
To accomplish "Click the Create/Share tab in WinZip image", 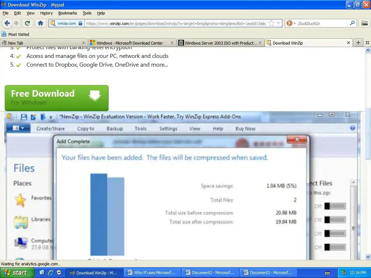I will 51,129.
